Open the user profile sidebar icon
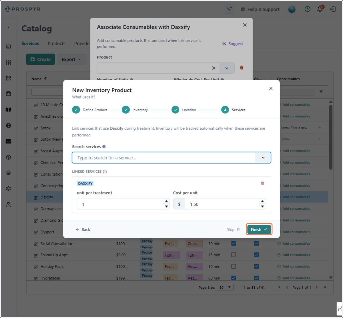Image resolution: width=343 pixels, height=318 pixels. point(9,204)
